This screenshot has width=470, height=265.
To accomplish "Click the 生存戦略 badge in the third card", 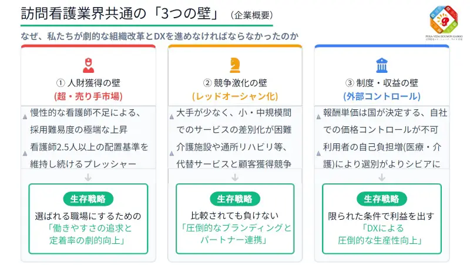I will tap(382, 199).
